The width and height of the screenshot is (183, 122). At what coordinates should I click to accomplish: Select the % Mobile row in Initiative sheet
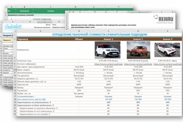tap(8, 70)
